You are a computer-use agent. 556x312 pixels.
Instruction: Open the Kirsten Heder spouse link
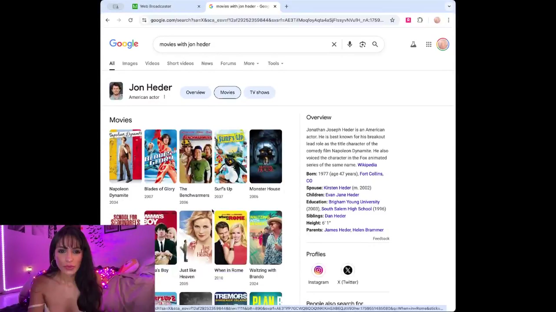[337, 188]
